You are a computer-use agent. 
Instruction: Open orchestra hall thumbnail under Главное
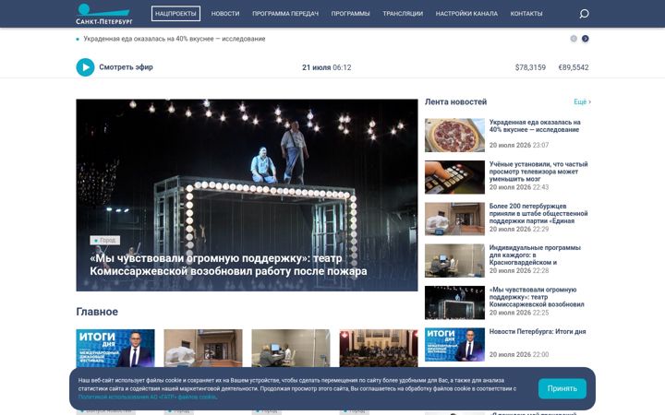(379, 348)
